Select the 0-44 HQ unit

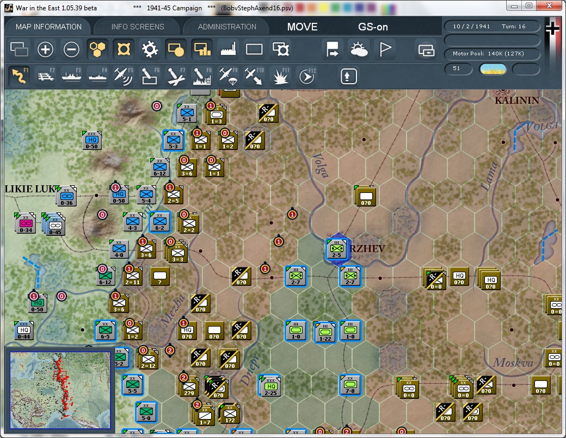click(24, 330)
